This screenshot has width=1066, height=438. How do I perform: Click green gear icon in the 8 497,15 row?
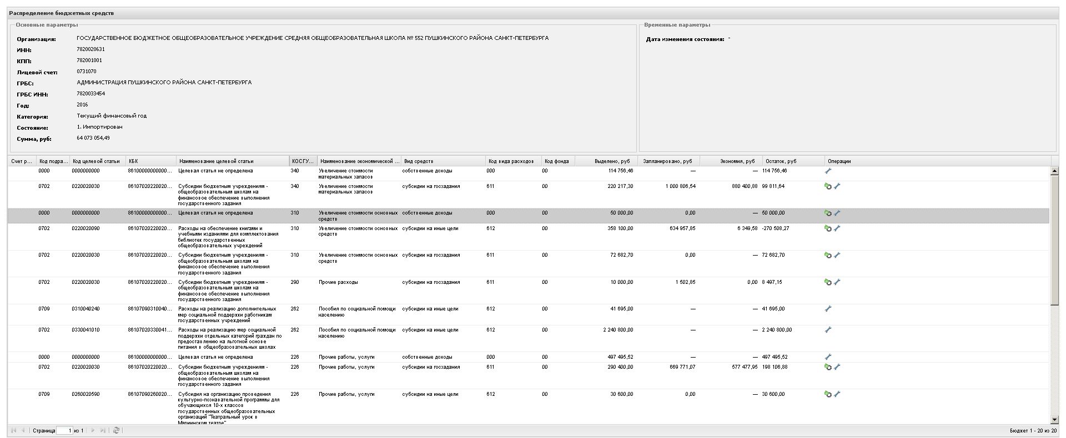pos(828,282)
